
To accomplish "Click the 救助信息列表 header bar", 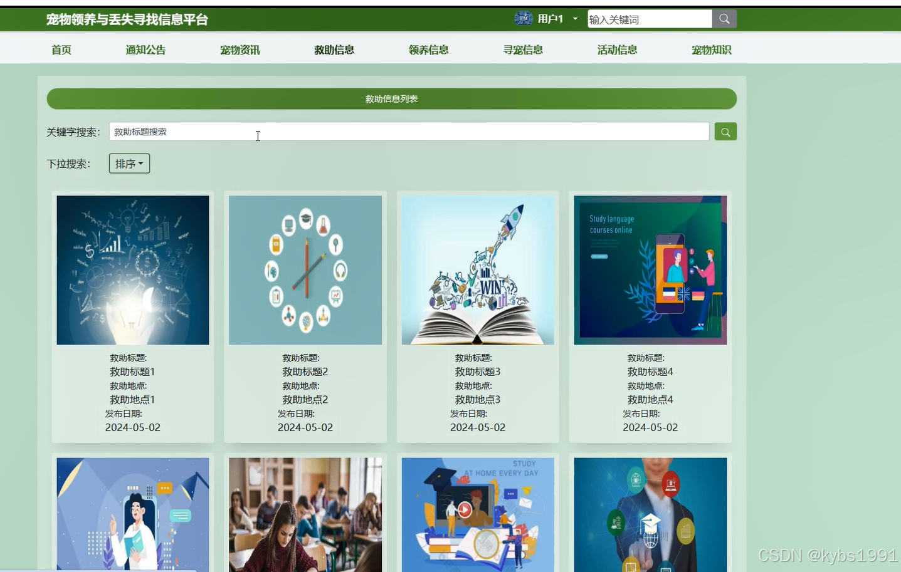I will 392,98.
